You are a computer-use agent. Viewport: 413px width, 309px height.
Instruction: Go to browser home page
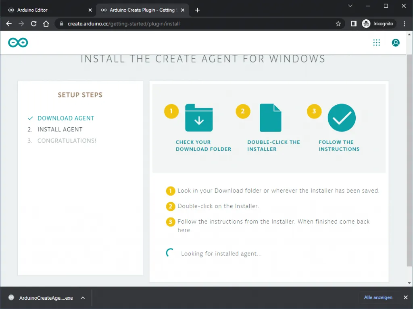46,24
